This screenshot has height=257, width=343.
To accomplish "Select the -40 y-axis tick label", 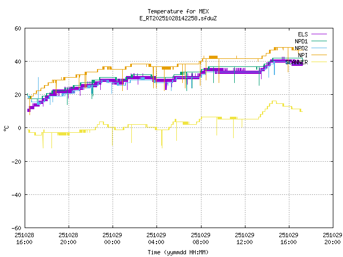I will 16,194.
